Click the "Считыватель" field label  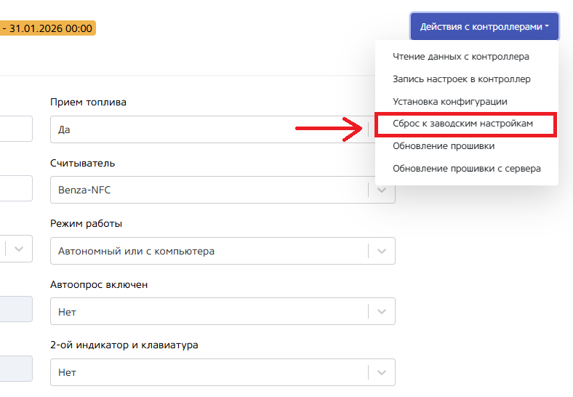[x=82, y=163]
